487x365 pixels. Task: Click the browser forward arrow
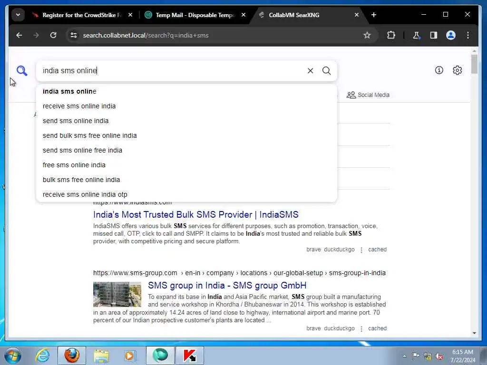(x=36, y=35)
